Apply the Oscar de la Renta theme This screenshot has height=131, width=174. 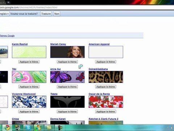click(x=105, y=111)
